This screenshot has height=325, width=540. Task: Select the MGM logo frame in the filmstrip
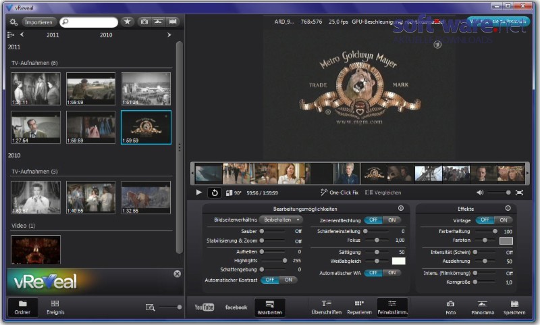point(374,174)
